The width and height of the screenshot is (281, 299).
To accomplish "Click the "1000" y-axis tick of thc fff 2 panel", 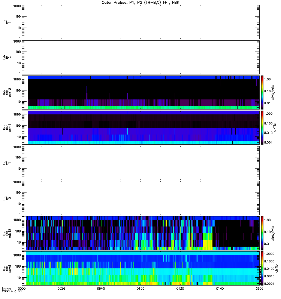I will coord(17,182).
